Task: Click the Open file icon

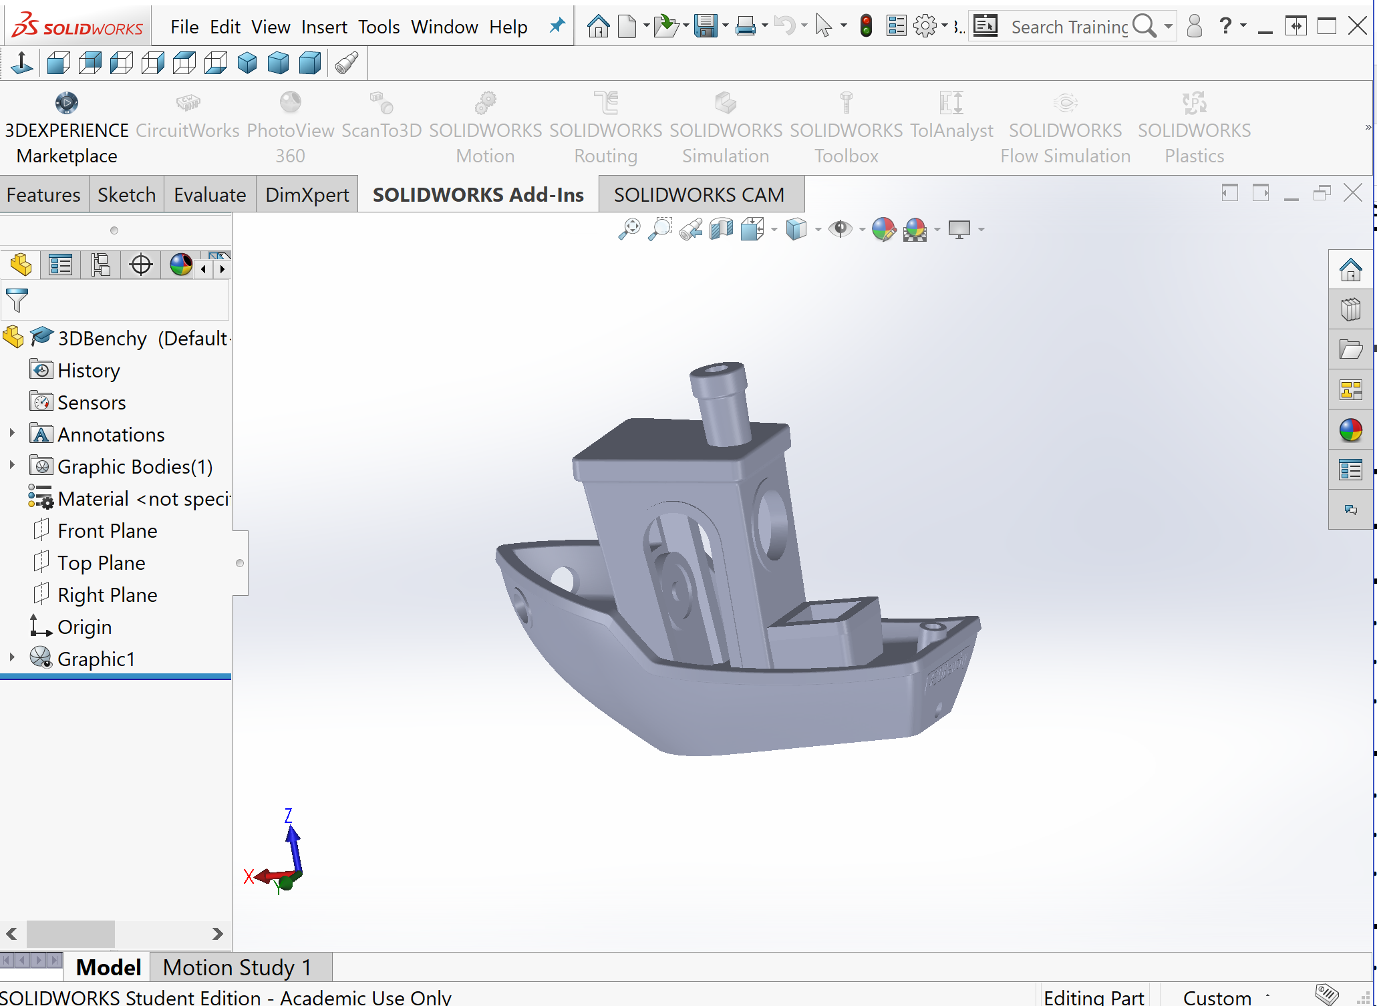Action: point(665,27)
